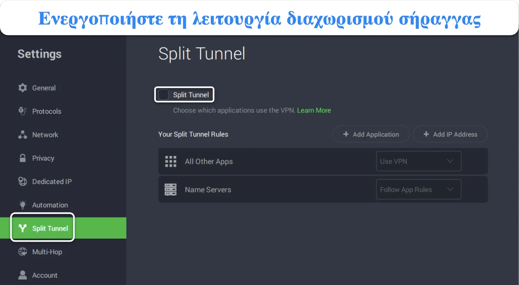Click the Account person icon
Screen dimensions: 519x285
click(23, 275)
